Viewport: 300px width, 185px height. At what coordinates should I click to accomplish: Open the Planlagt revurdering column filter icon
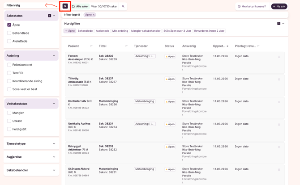click(258, 46)
